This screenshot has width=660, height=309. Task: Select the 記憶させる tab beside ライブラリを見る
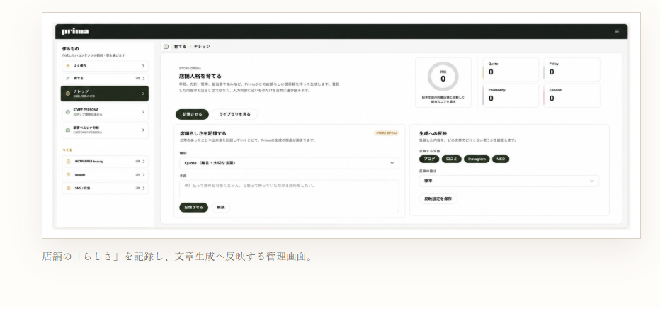coord(192,115)
